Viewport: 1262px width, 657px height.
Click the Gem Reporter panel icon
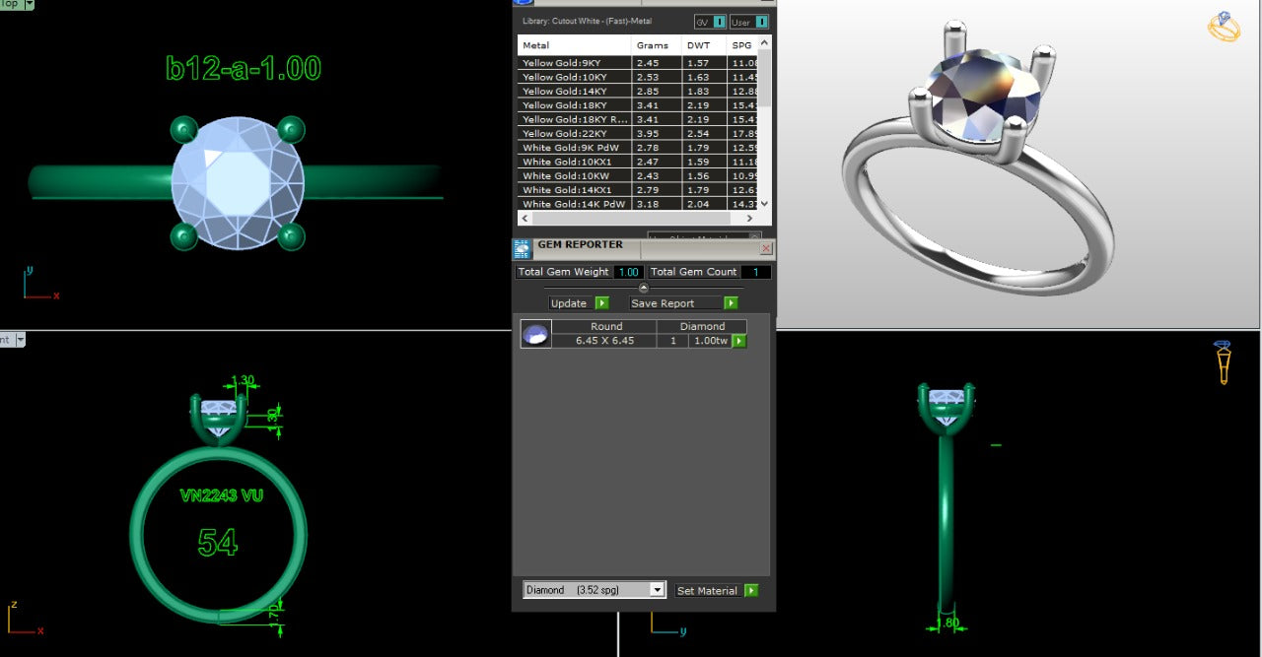click(x=523, y=248)
